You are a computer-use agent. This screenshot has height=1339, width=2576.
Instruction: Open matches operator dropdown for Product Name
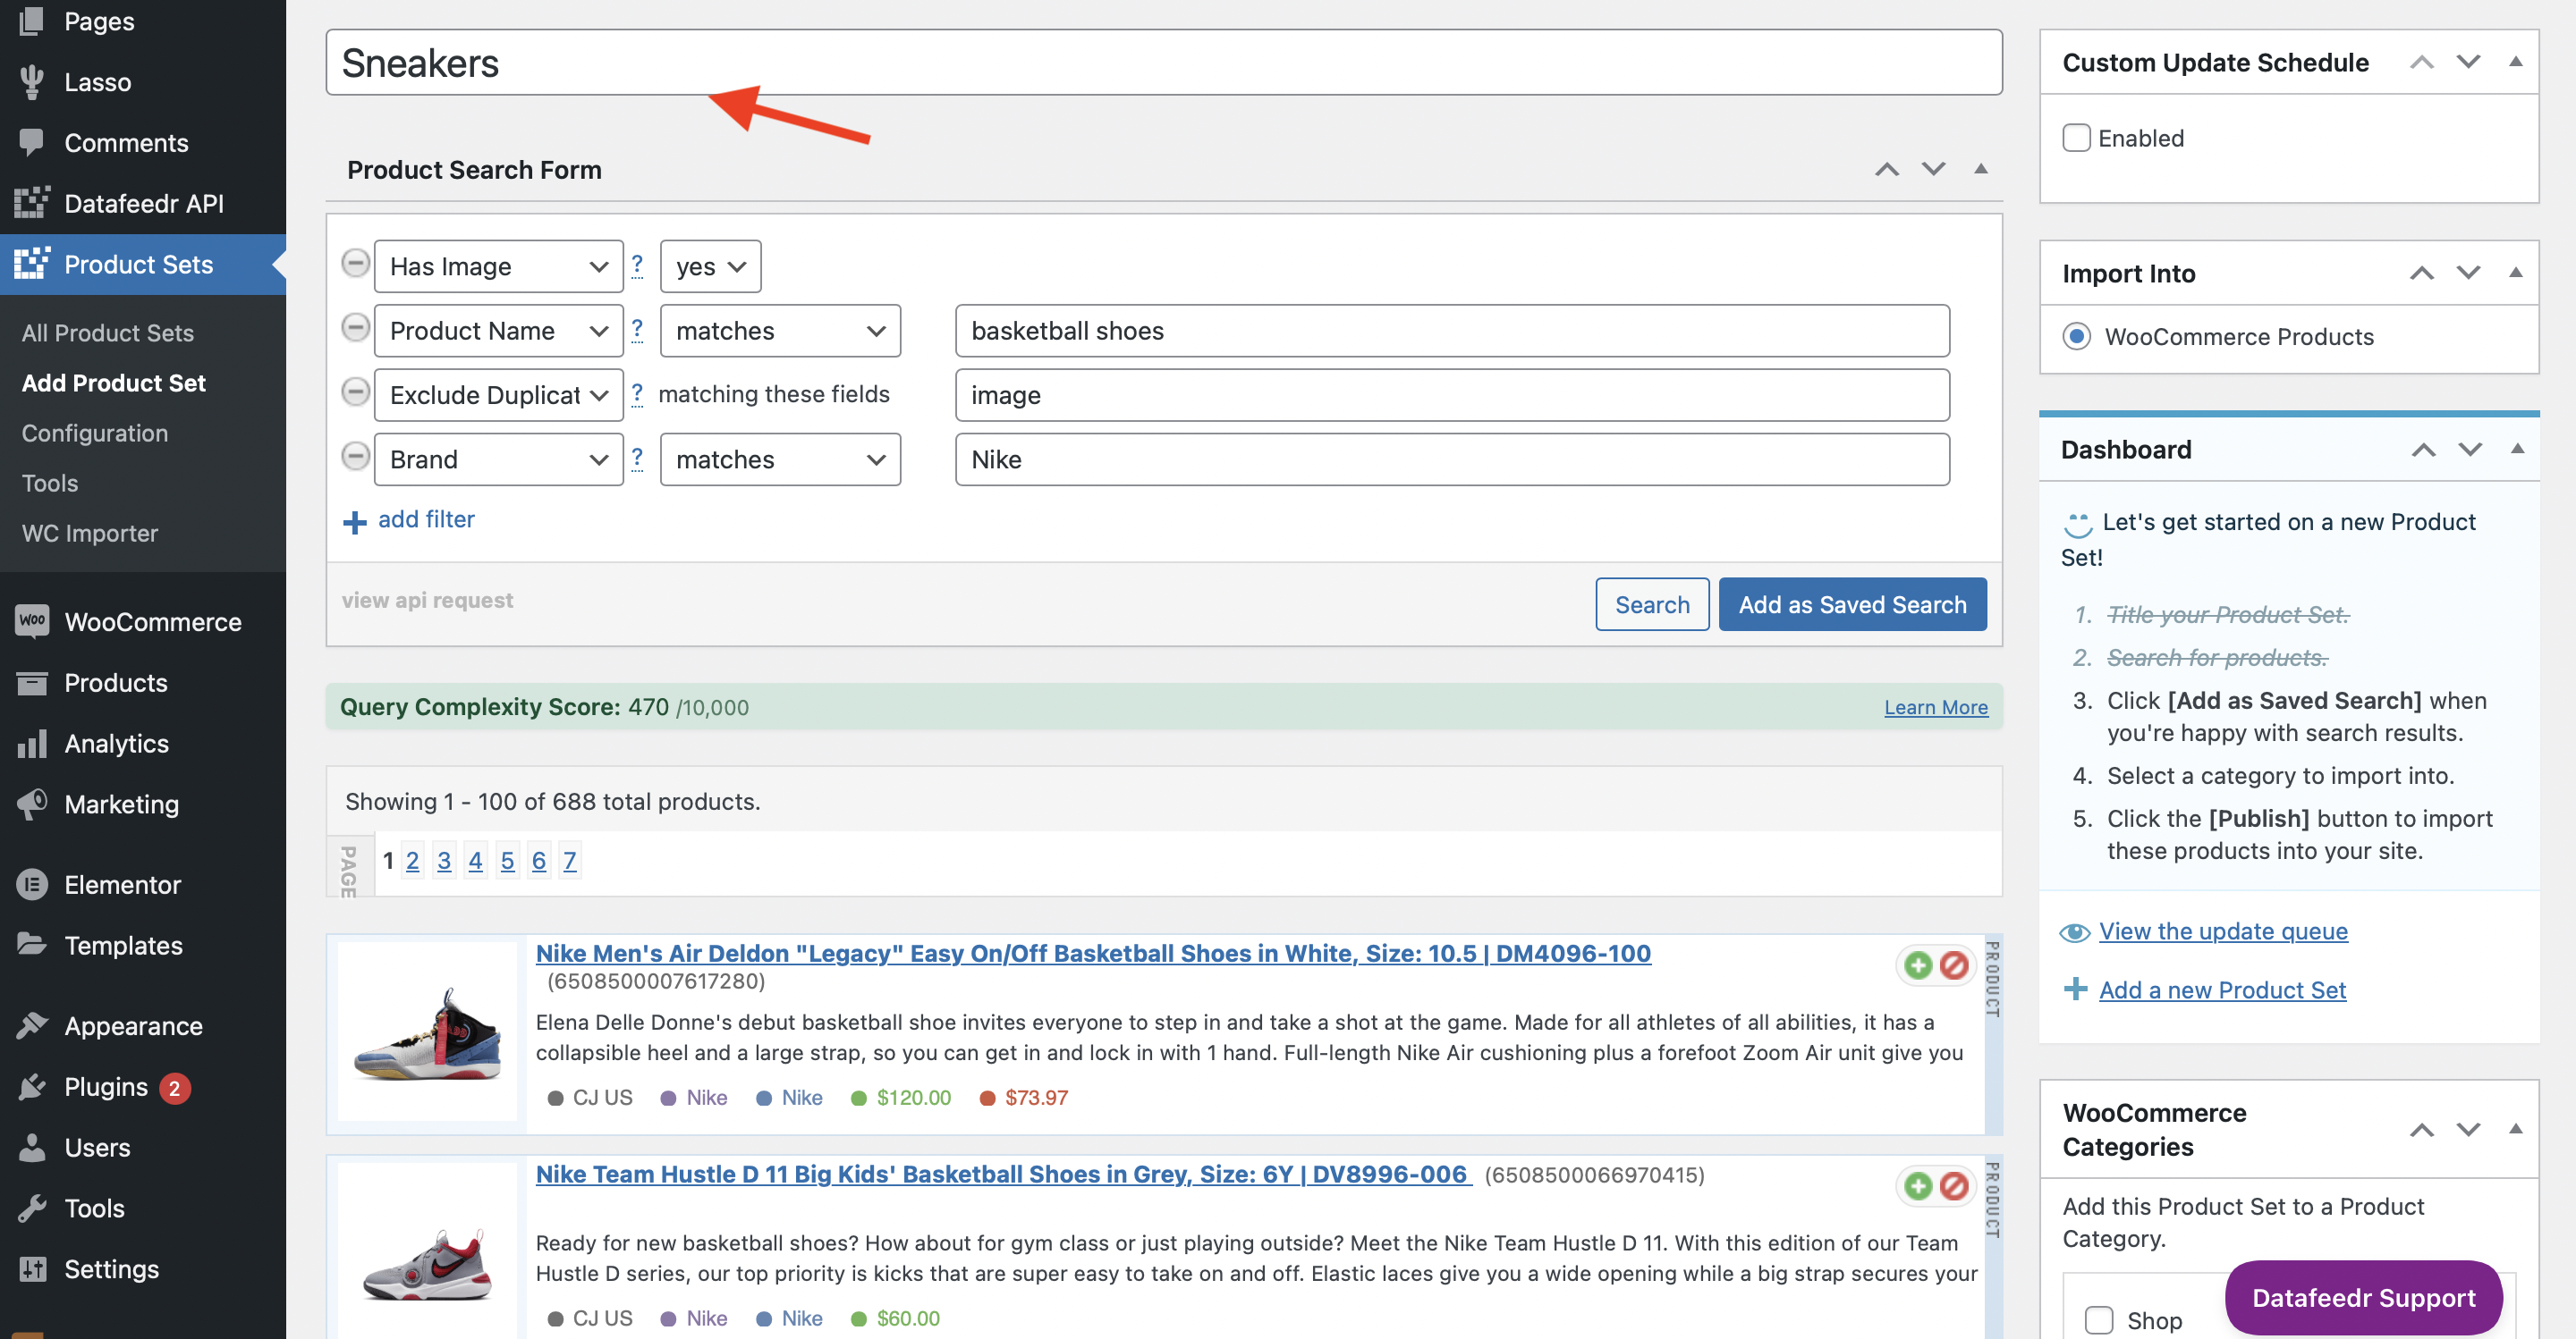point(780,330)
